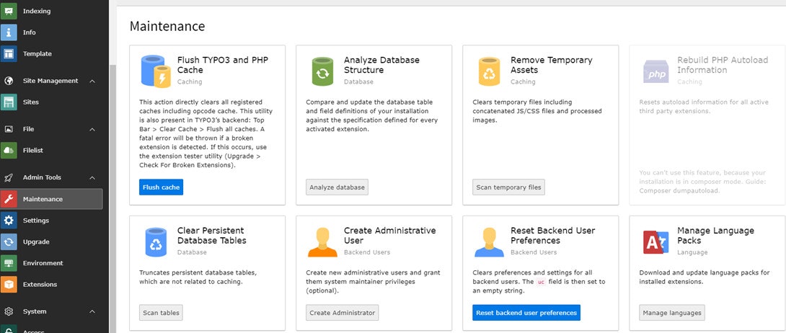
Task: Open the Filelist module icon
Action: tap(9, 150)
